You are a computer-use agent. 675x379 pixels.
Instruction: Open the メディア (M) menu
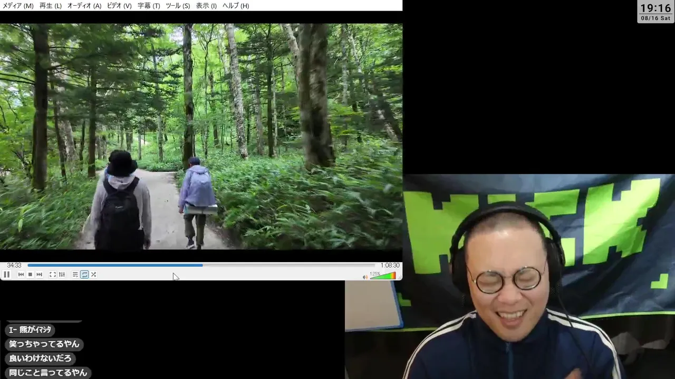(18, 6)
